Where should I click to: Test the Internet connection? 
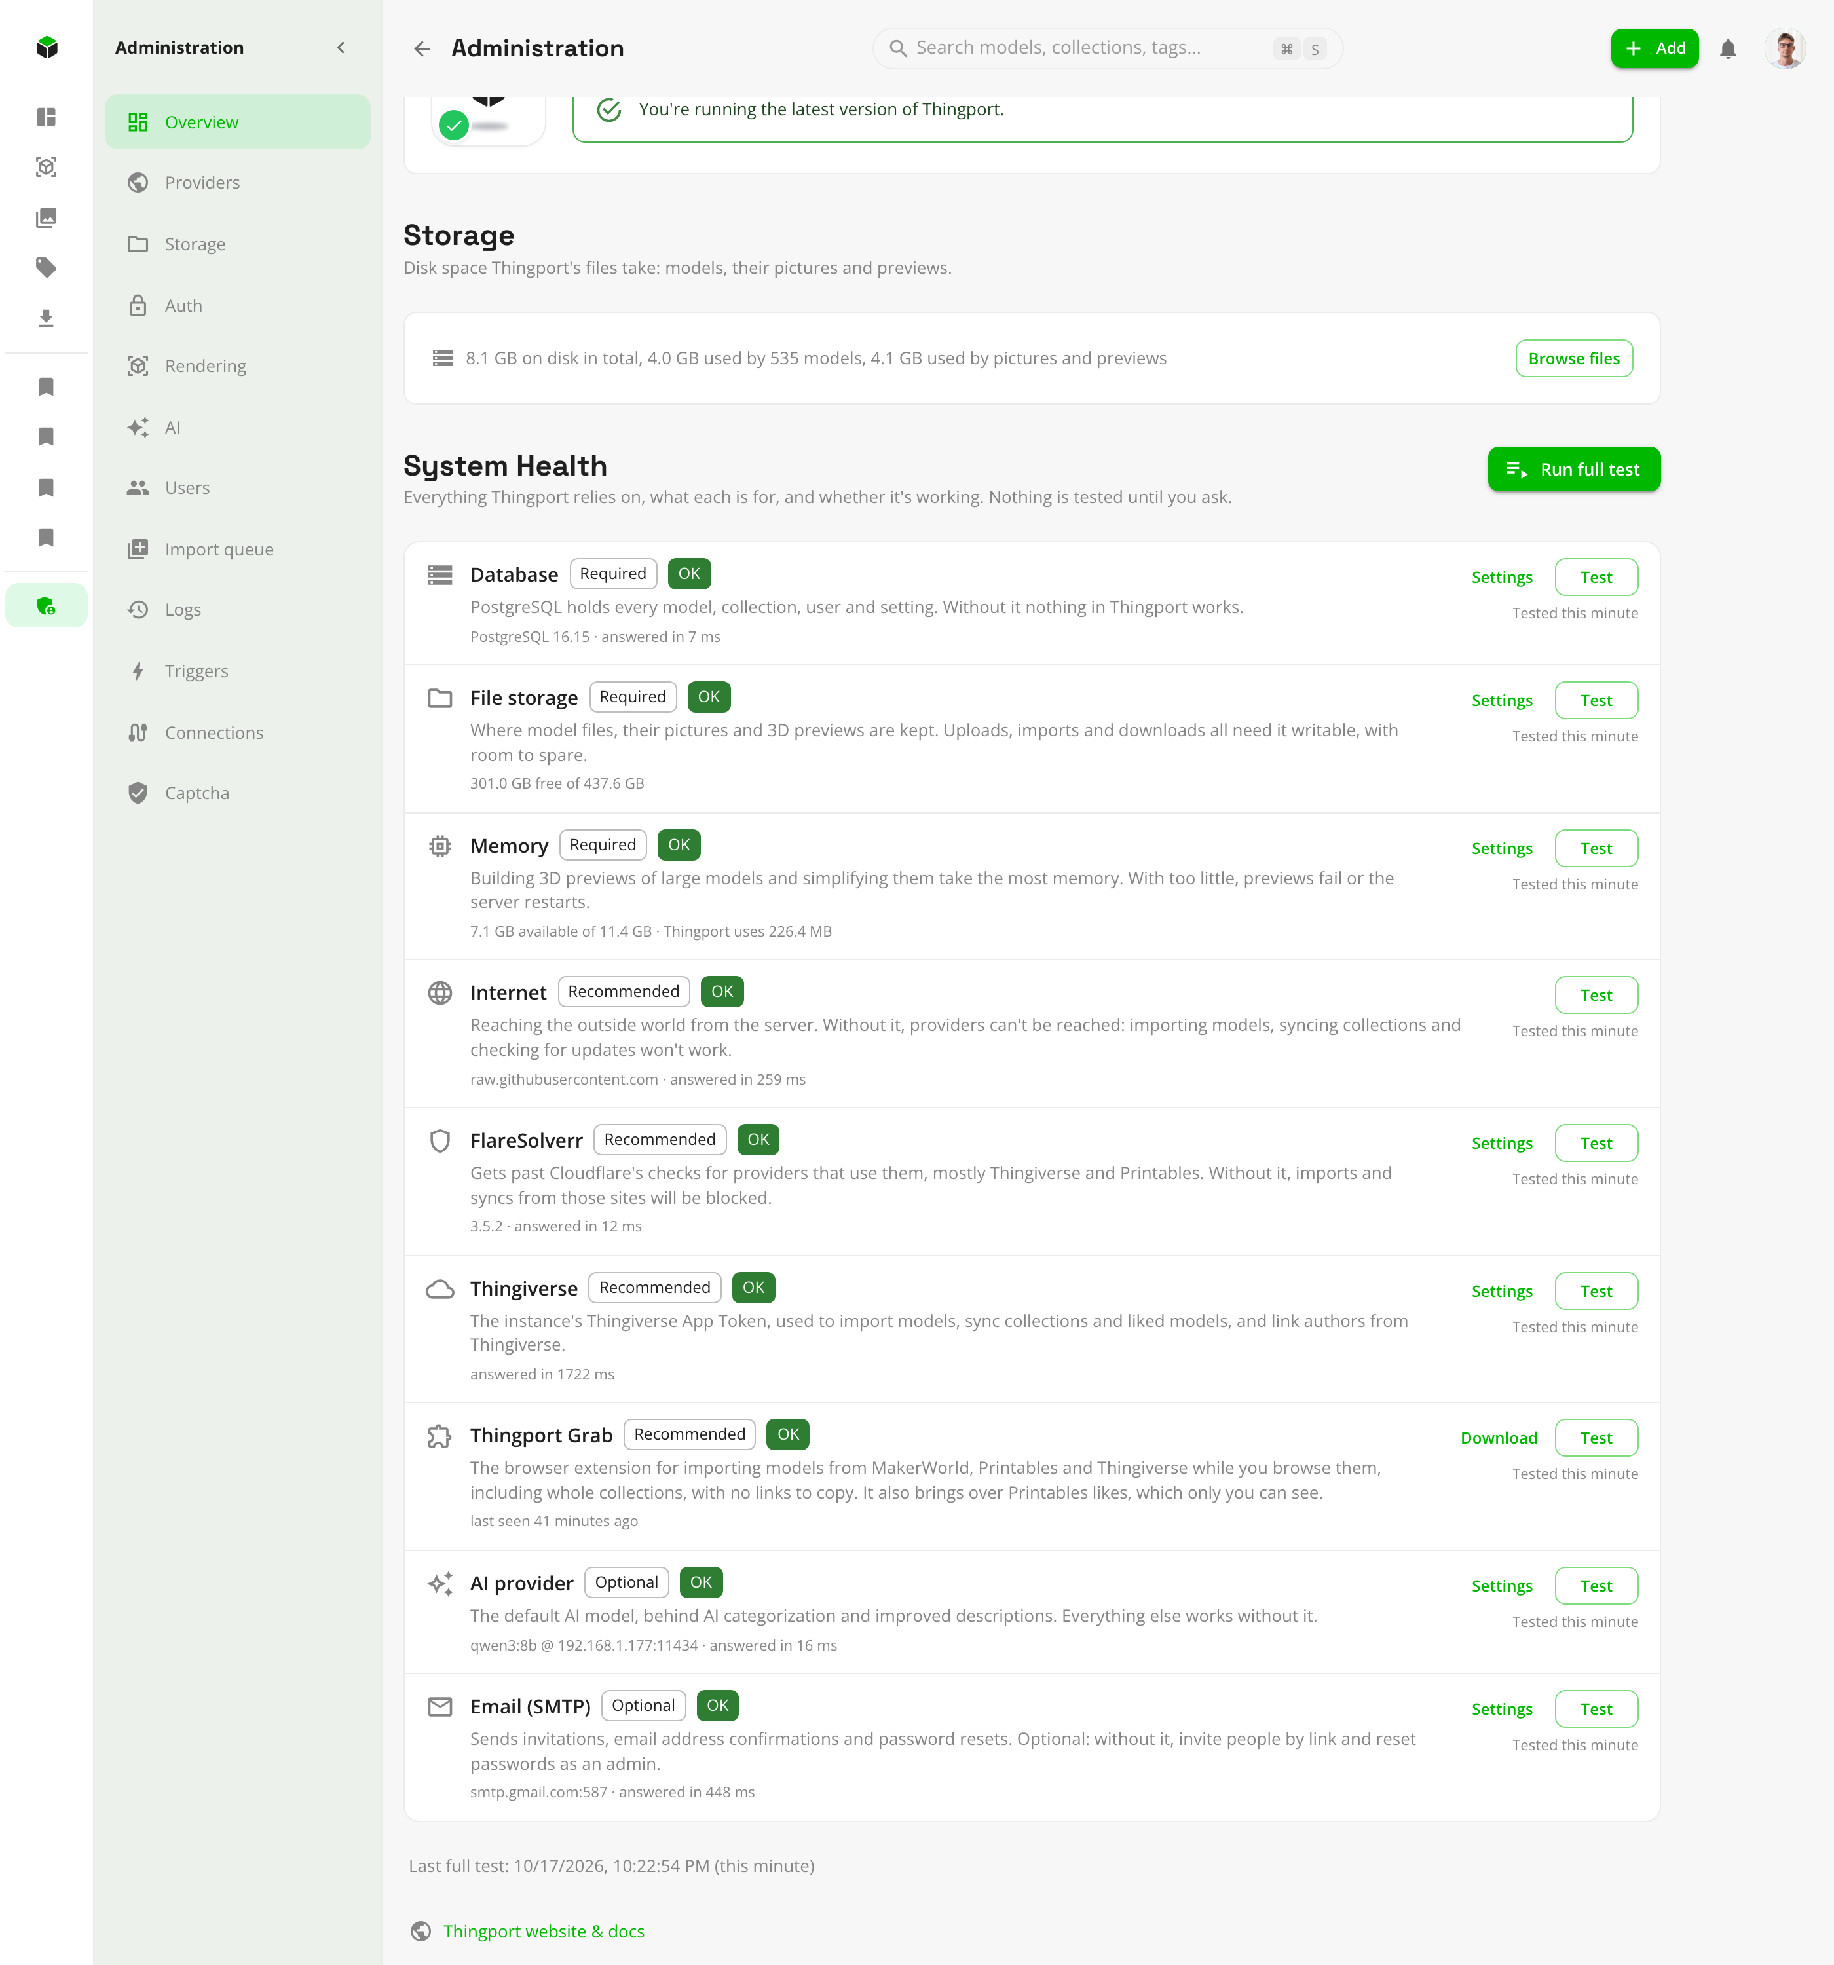(x=1596, y=996)
